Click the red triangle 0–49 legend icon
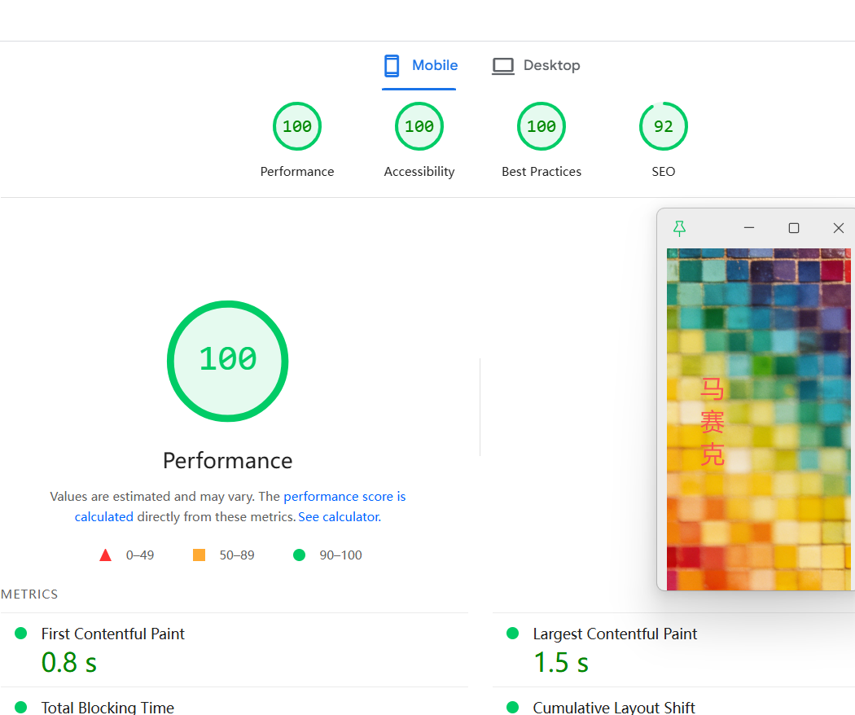855x715 pixels. click(x=105, y=555)
